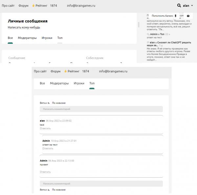Viewport: 197px width, 195px height.
Task: Click the avatar icon before Admin в Топ
Action: pyautogui.click(x=148, y=34)
